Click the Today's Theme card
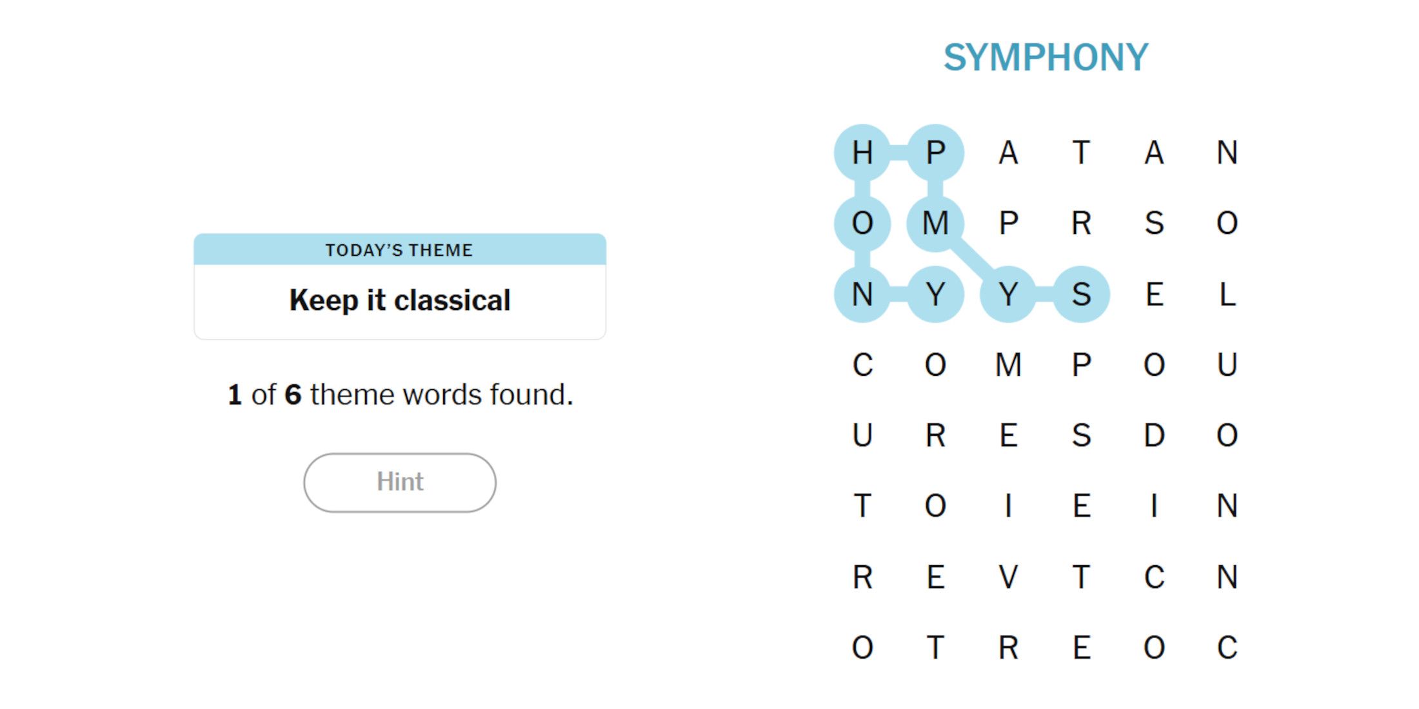 click(400, 287)
